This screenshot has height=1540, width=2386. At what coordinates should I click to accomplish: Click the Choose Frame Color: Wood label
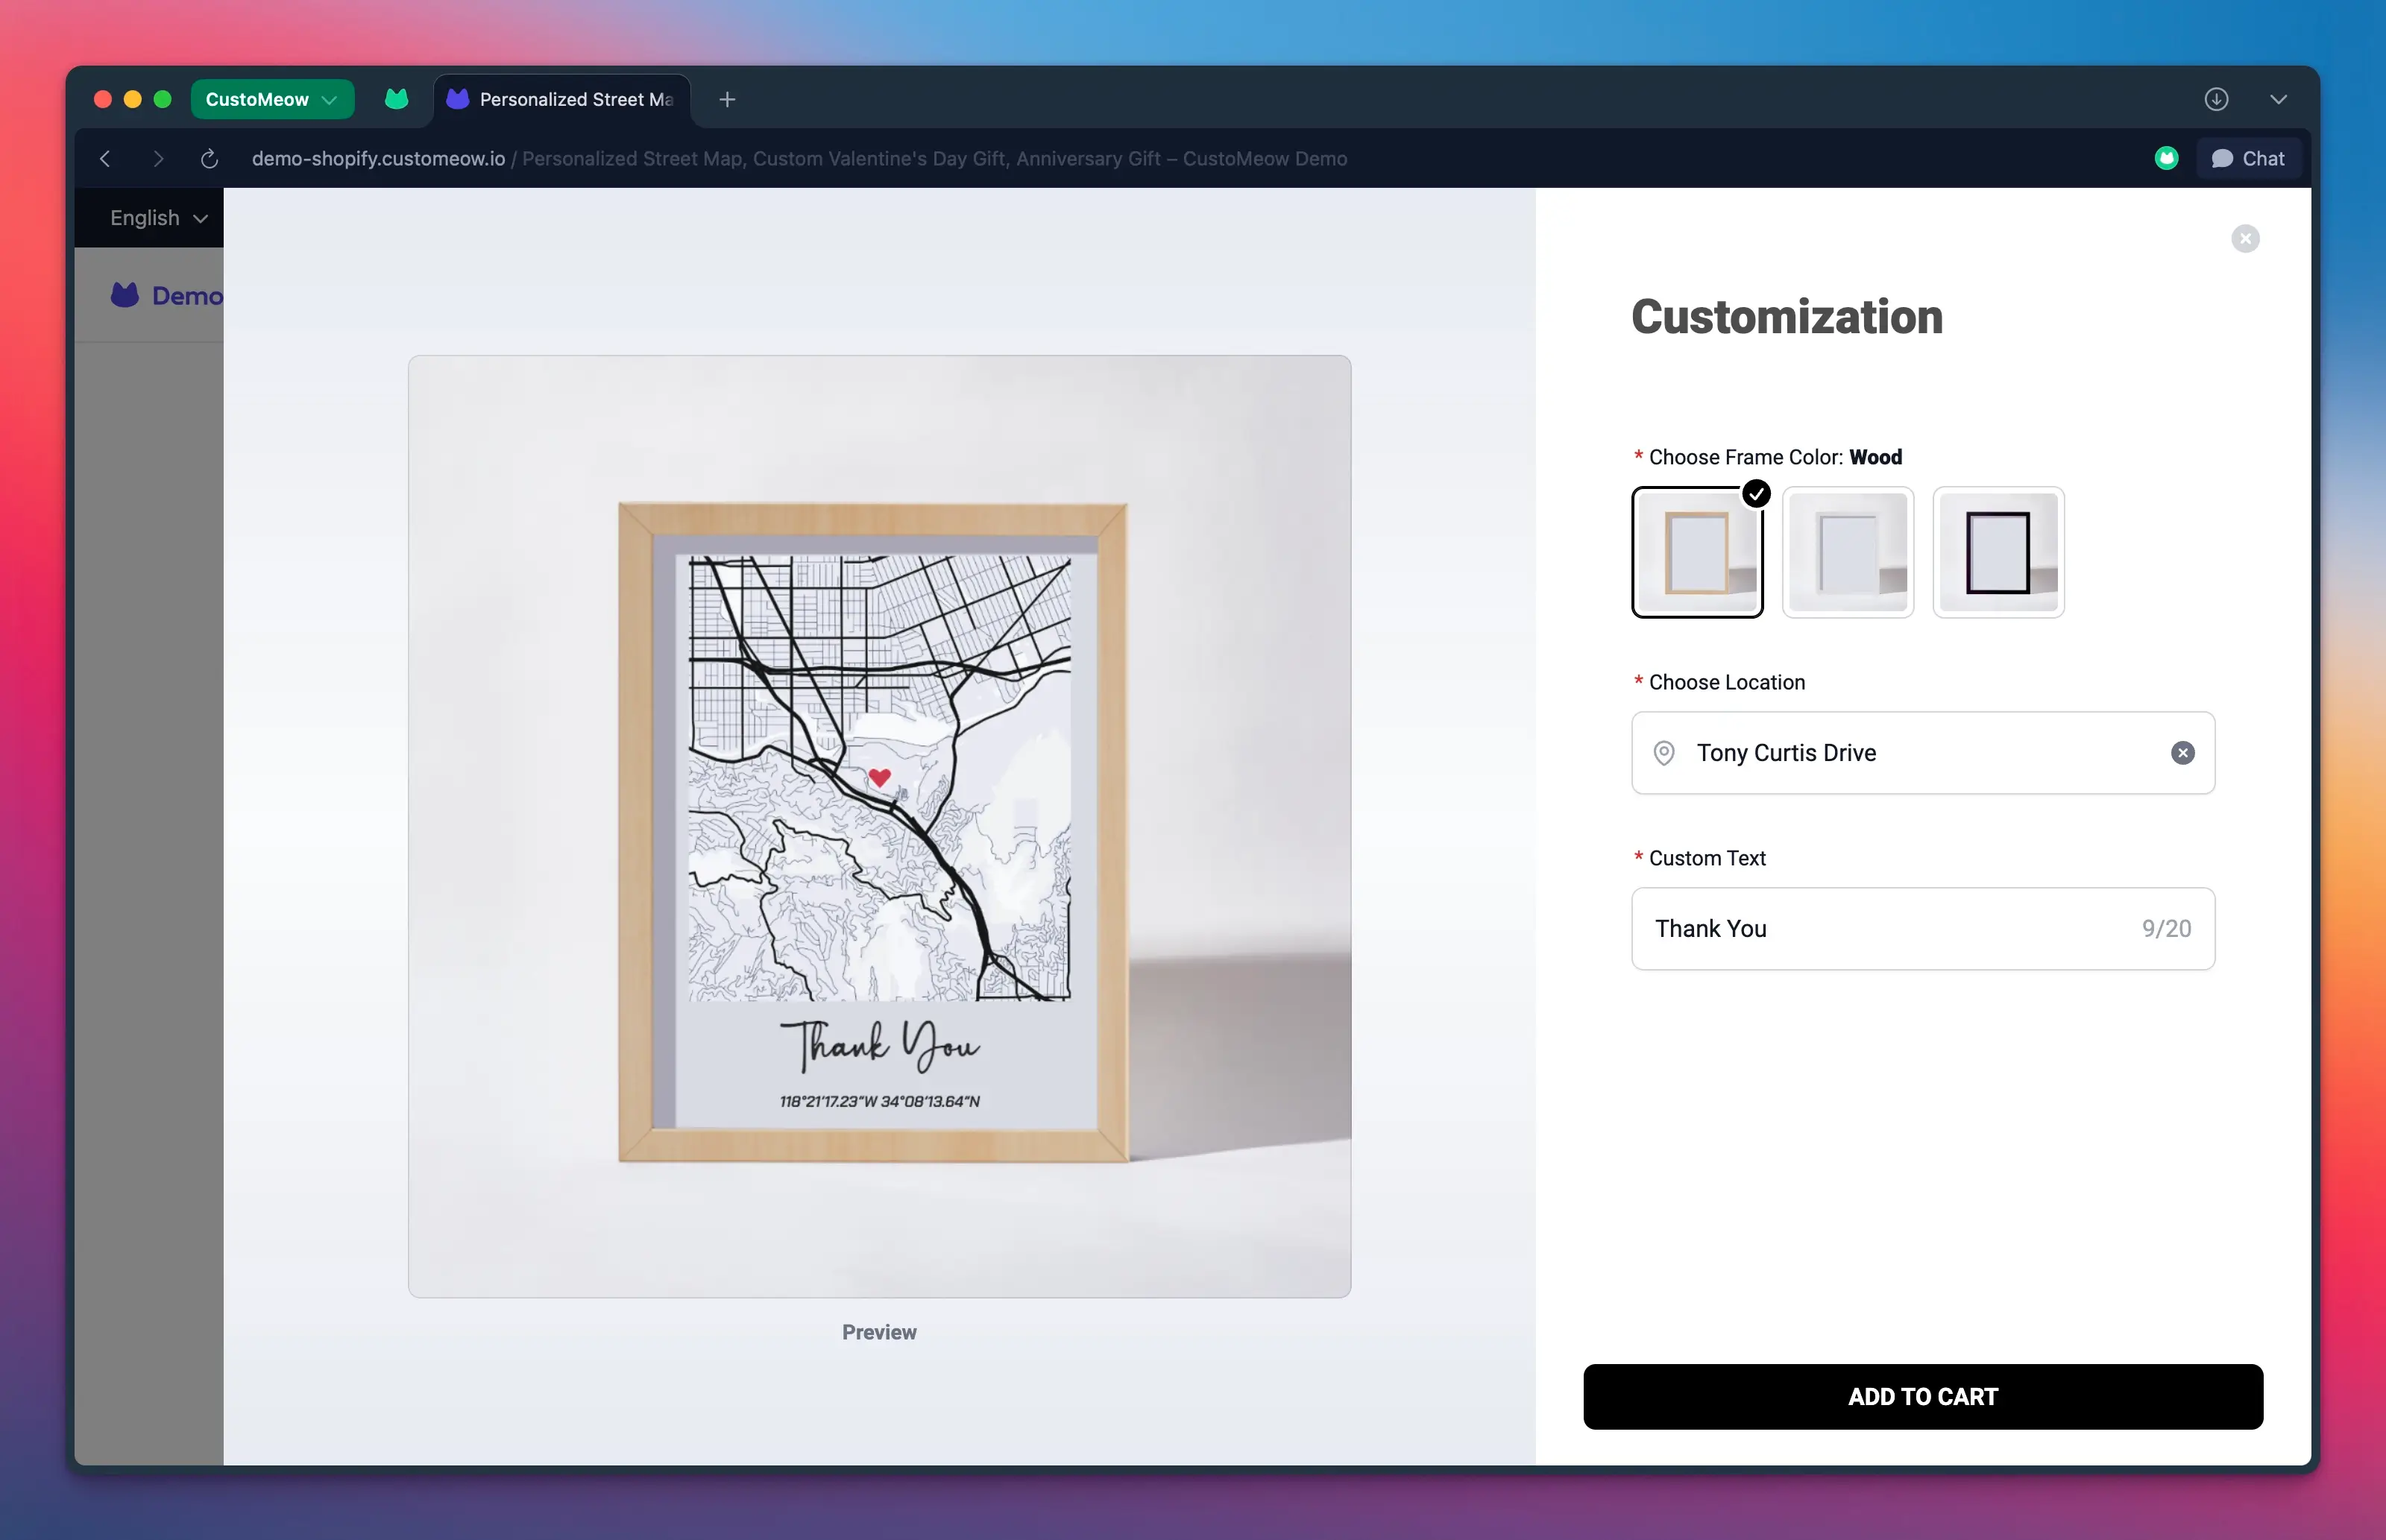coord(1768,457)
